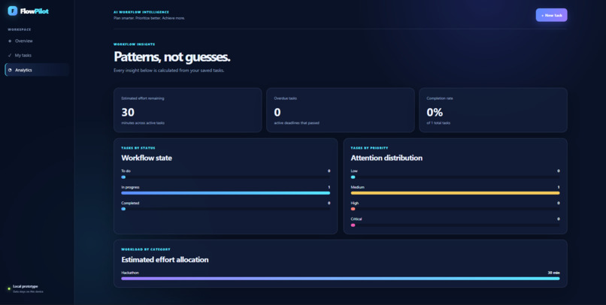Click the In progress status bar
The width and height of the screenshot is (606, 305).
pyautogui.click(x=226, y=193)
